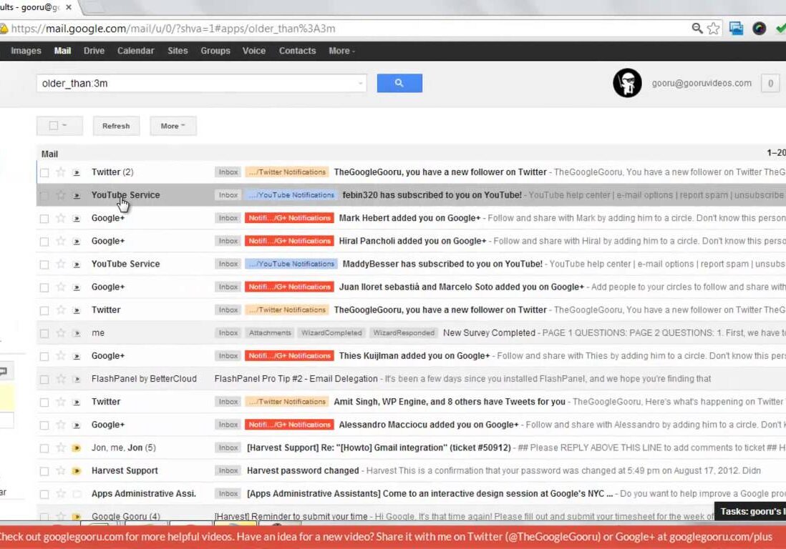
Task: Click the notifications count box showing 0
Action: tap(770, 83)
